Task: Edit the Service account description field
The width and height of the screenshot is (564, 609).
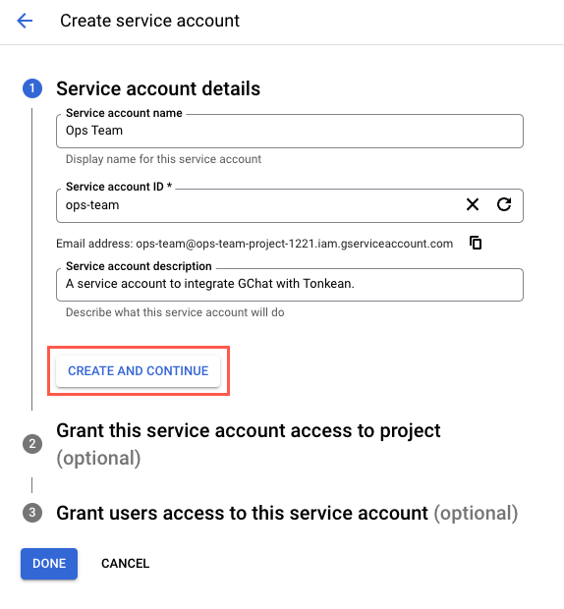Action: pyautogui.click(x=290, y=284)
